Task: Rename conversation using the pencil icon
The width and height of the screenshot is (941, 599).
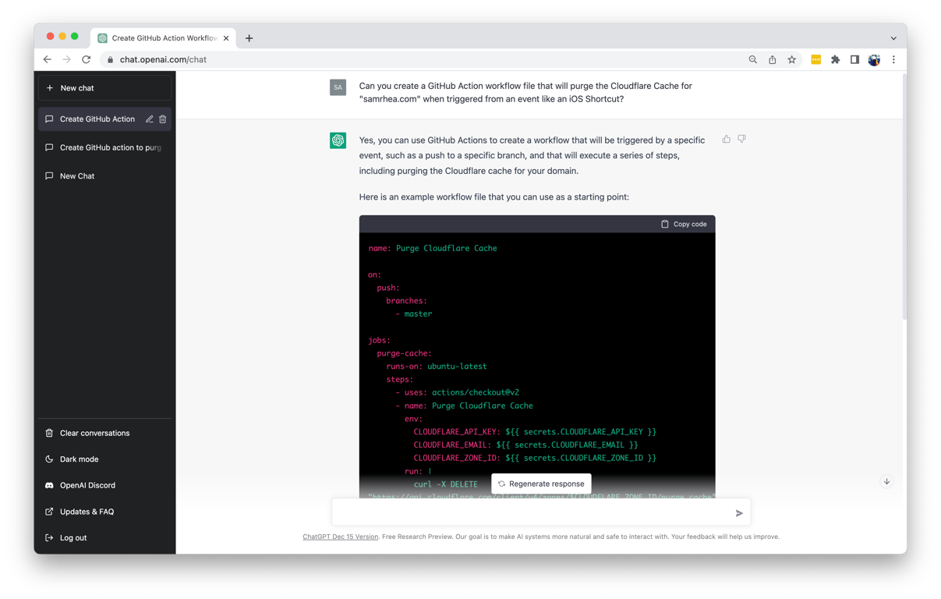Action: 149,119
